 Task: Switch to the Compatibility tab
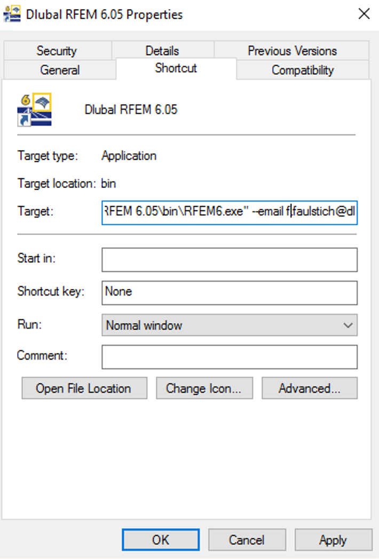pyautogui.click(x=303, y=69)
